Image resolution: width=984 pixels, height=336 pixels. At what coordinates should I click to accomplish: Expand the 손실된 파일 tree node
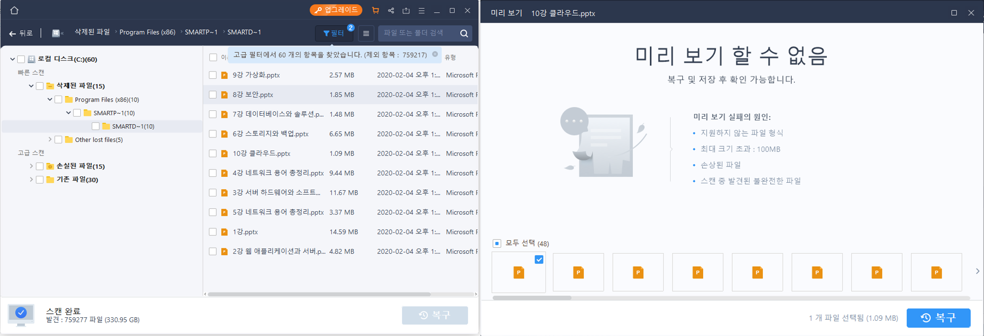(31, 166)
